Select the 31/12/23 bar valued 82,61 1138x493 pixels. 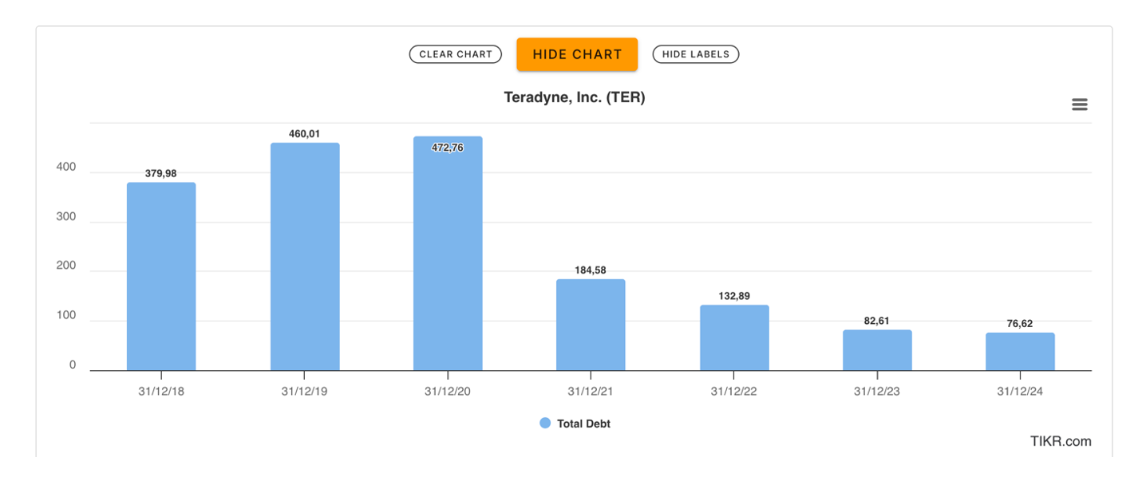click(877, 350)
